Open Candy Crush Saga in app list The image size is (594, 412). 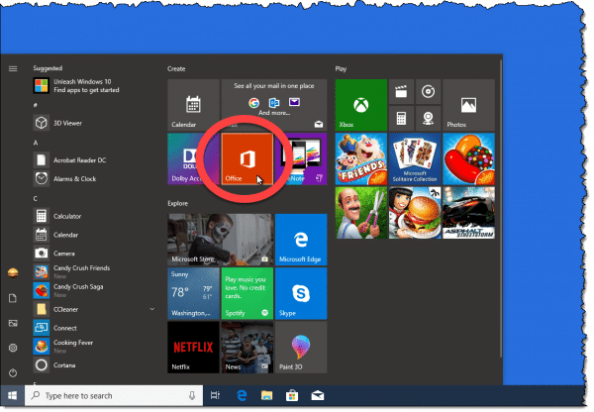[95, 290]
